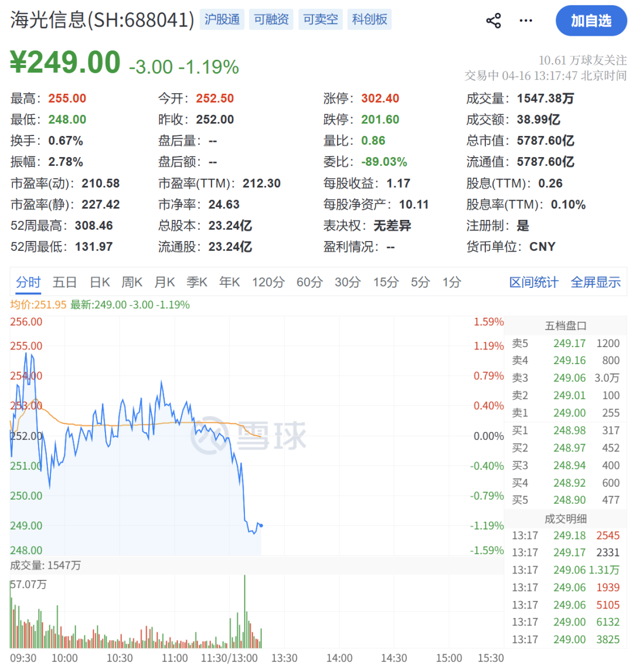The image size is (633, 669).
Task: Open the 60分 chart view
Action: point(309,282)
